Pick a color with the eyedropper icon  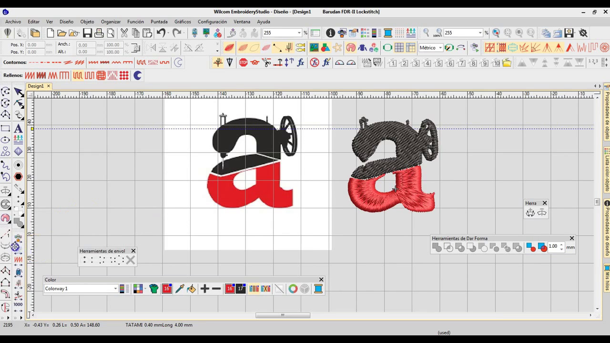point(180,289)
